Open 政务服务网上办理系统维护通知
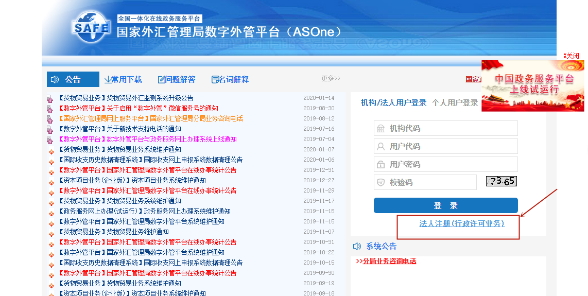Screen dimensions: 588x296 point(145,211)
